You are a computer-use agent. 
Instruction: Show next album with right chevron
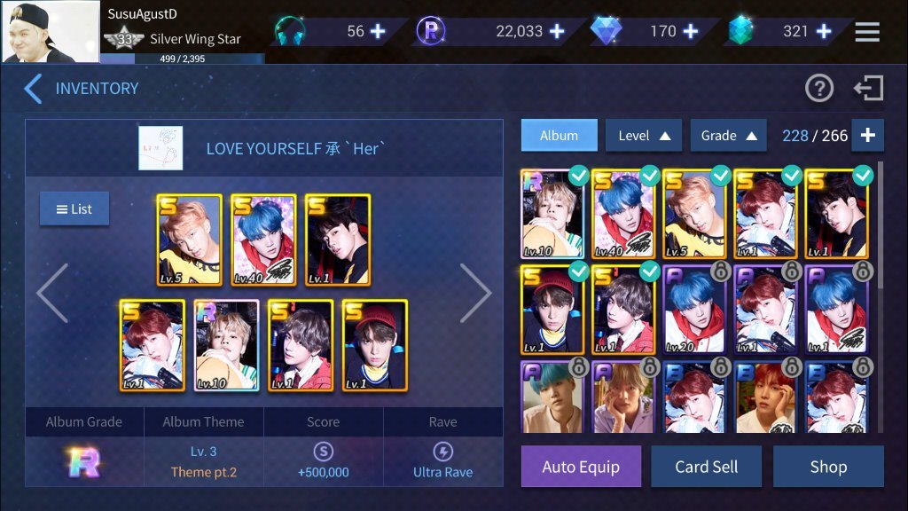coord(475,293)
